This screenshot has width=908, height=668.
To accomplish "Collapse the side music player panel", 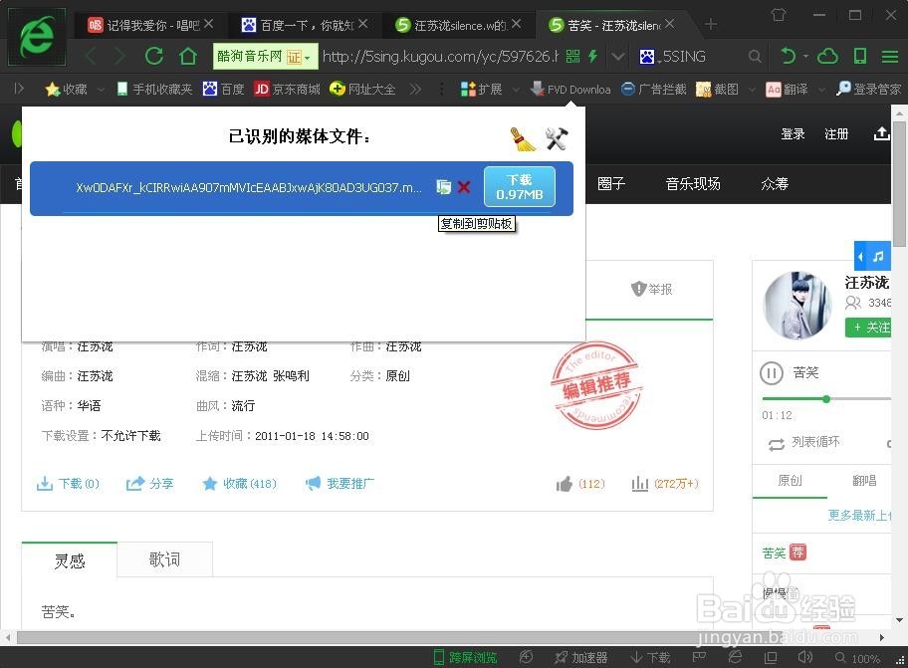I will point(861,256).
